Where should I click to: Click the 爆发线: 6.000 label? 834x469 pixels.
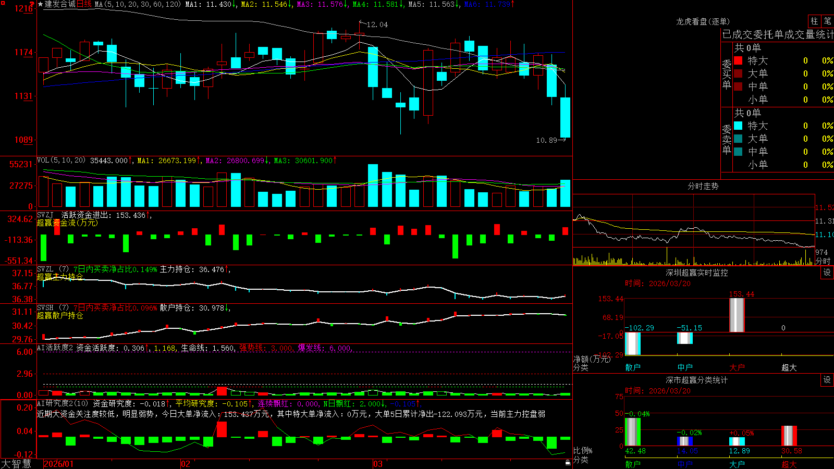coord(325,348)
